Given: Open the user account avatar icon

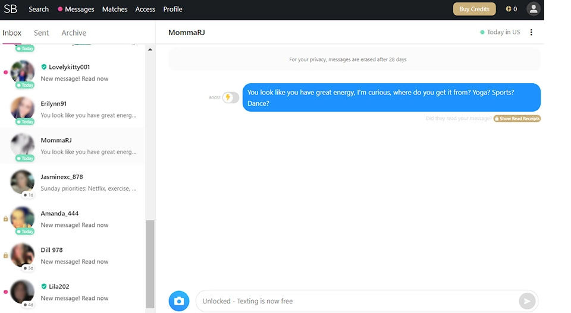Looking at the screenshot, I should click(533, 9).
